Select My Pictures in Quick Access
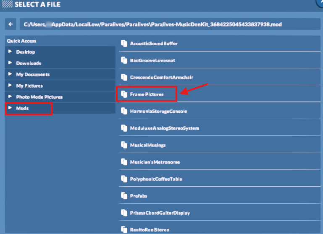The width and height of the screenshot is (323, 234). coord(60,86)
